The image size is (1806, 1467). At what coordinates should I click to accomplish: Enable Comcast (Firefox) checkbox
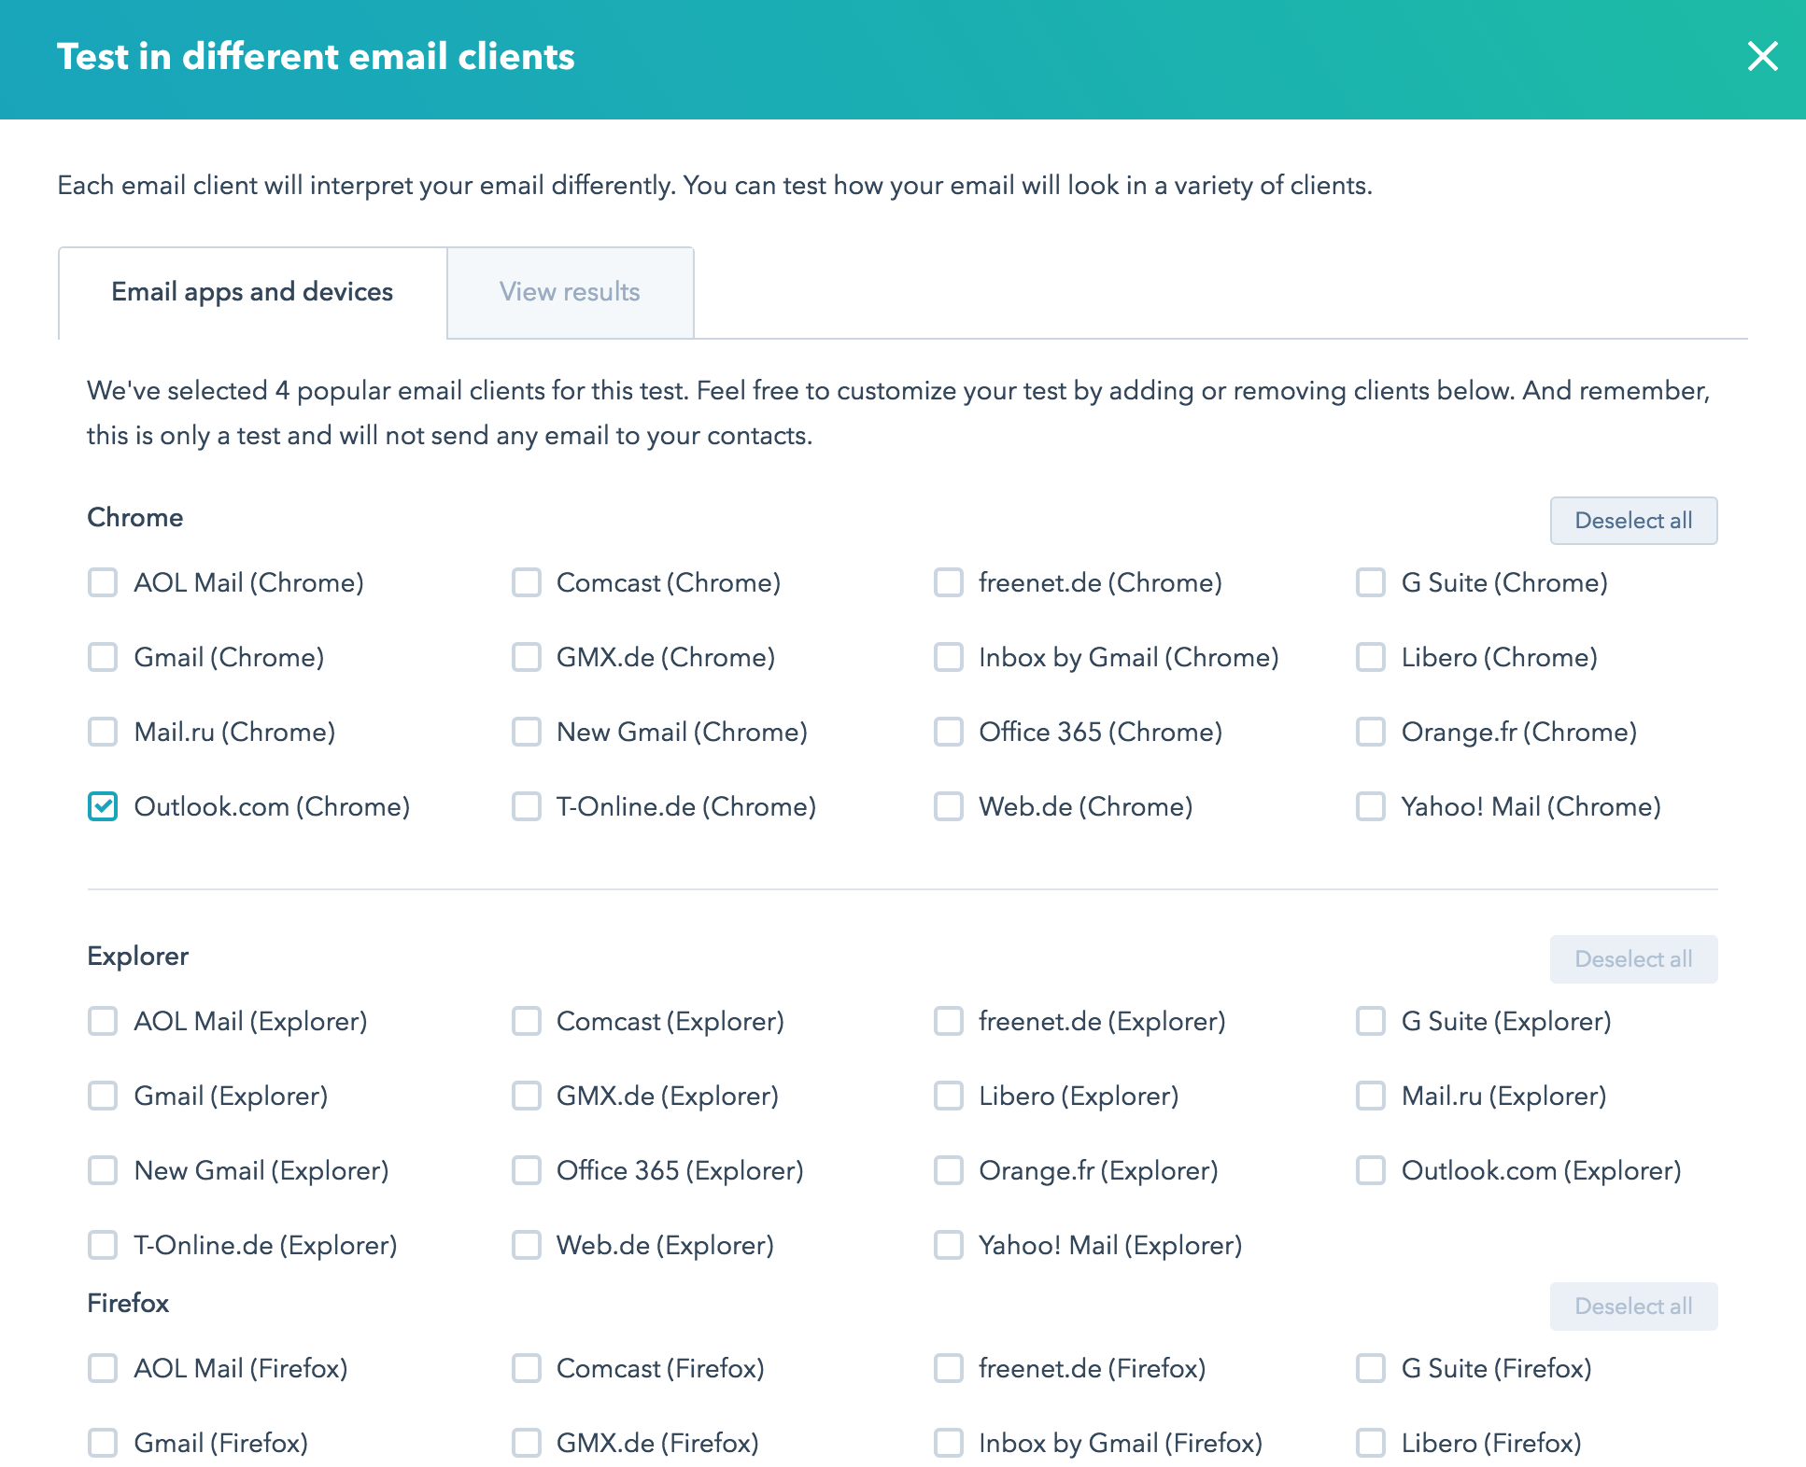click(x=527, y=1368)
